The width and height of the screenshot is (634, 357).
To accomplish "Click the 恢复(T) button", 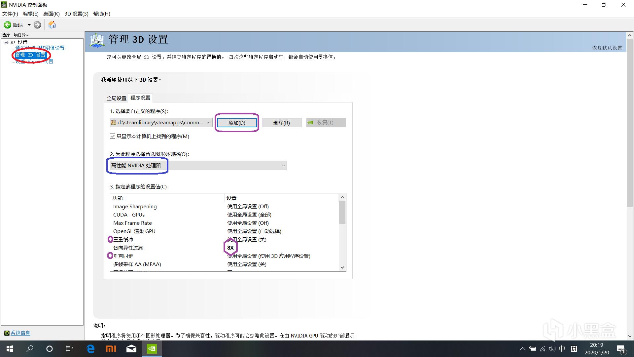I will (326, 123).
